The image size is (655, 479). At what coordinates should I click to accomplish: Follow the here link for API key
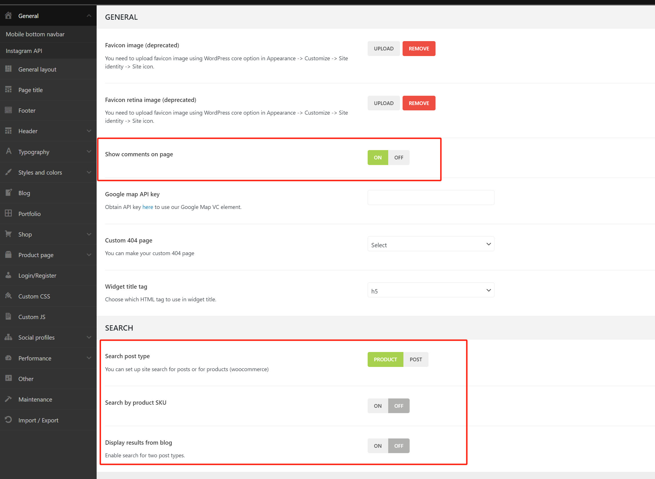coord(148,207)
